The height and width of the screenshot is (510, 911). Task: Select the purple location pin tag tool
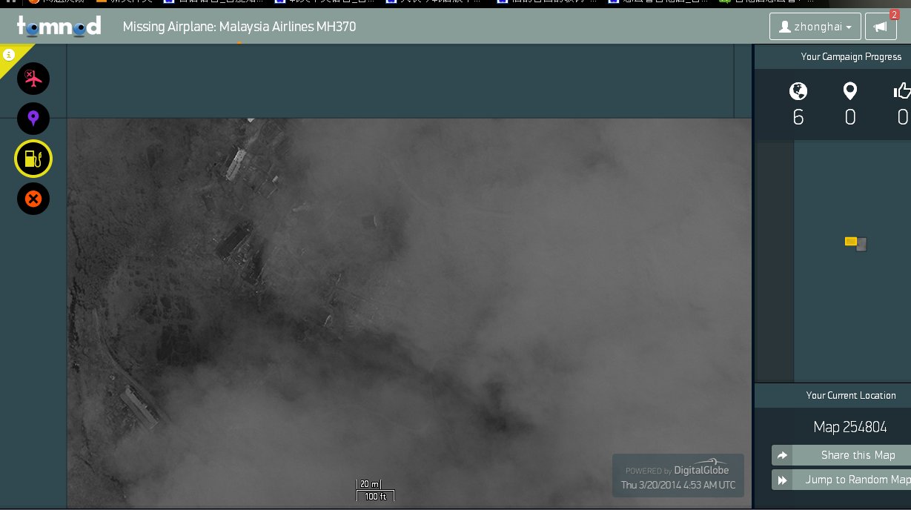coord(33,119)
